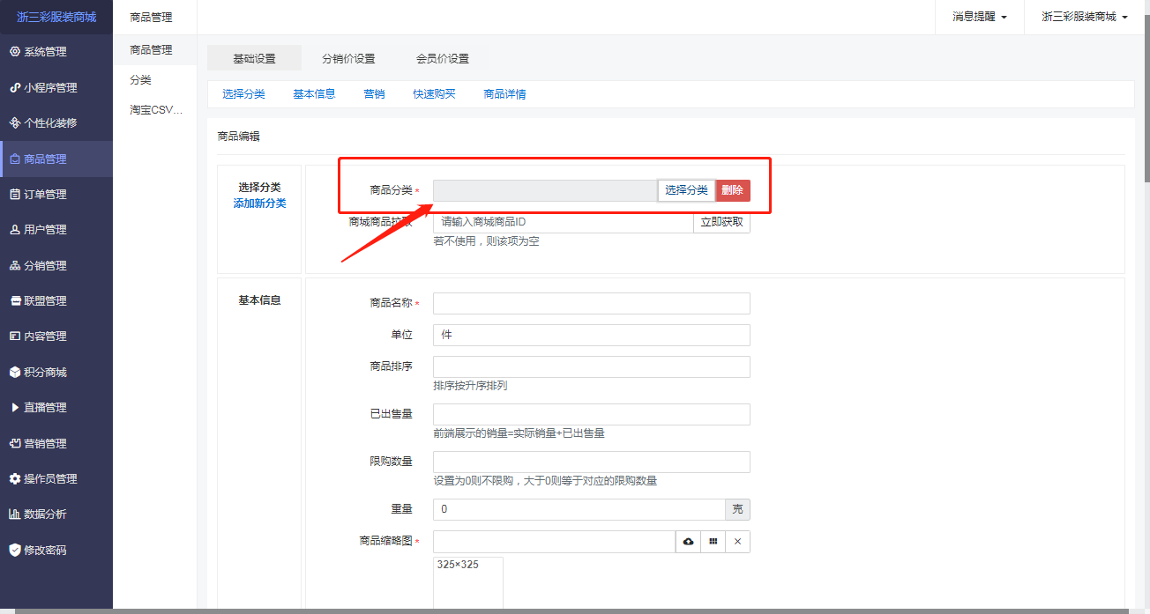This screenshot has width=1150, height=614.
Task: Click the 商品编辑 panel heading
Action: pos(239,137)
